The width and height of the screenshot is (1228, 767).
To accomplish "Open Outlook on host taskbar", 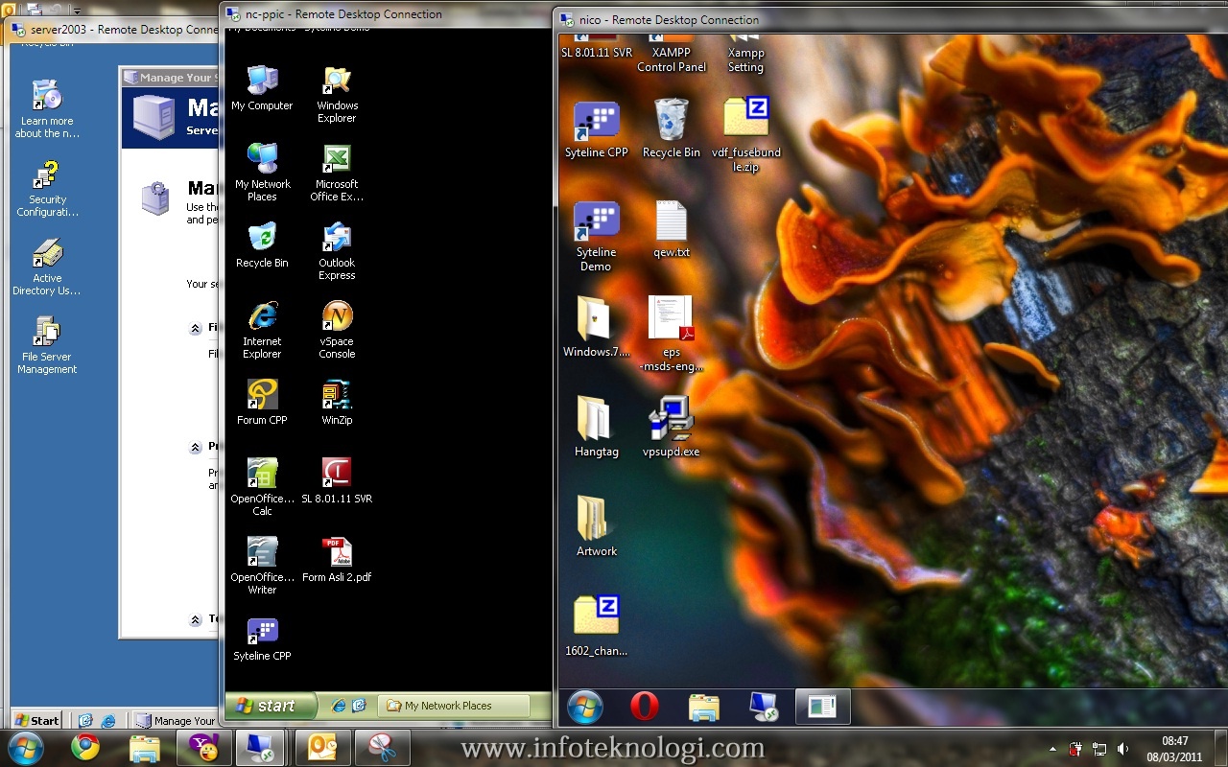I will click(x=322, y=747).
